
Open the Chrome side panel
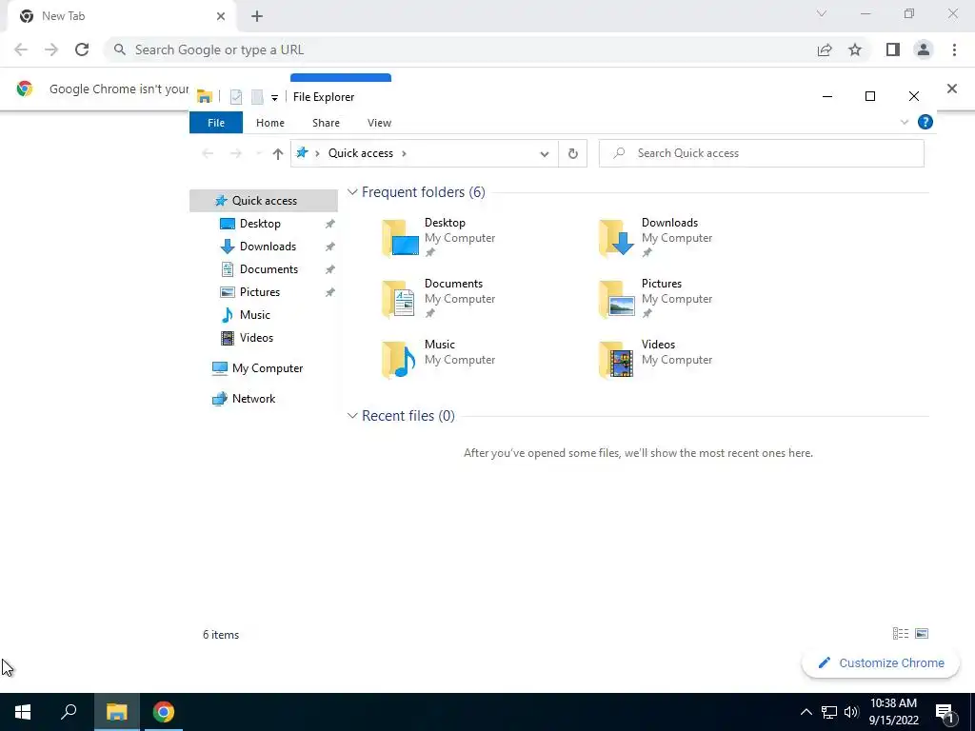click(x=893, y=49)
